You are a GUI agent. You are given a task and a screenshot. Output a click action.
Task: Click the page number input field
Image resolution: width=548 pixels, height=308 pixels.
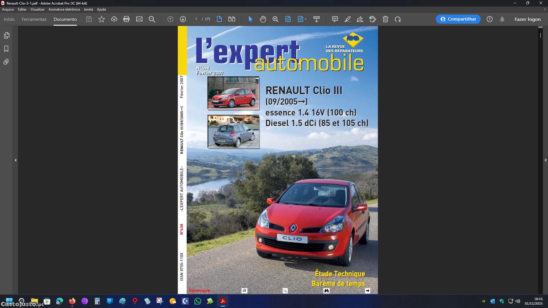point(196,19)
